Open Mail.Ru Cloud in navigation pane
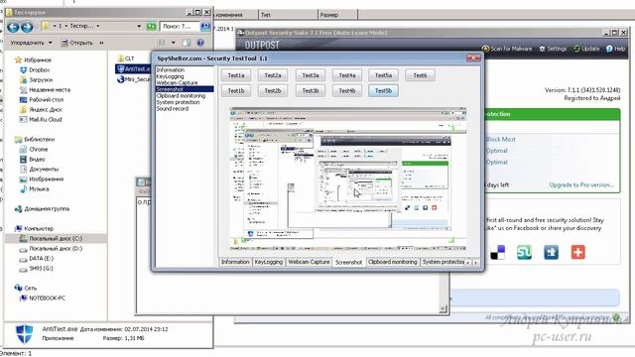This screenshot has height=357, width=635. (x=41, y=119)
